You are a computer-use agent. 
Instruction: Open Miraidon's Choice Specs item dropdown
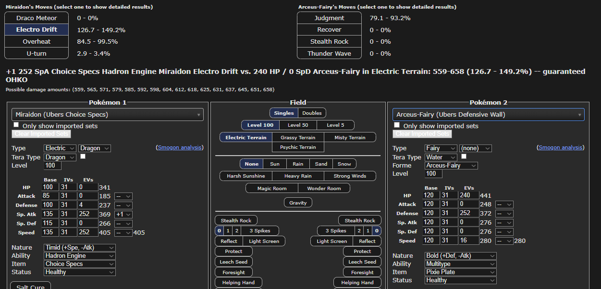80,264
